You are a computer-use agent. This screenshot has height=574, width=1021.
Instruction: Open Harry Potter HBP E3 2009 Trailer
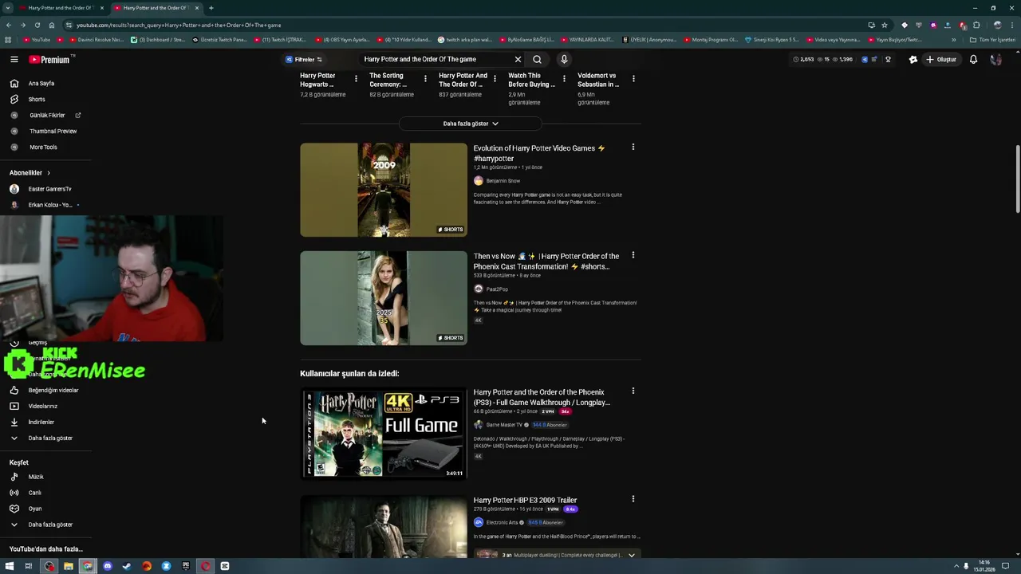[x=525, y=501]
